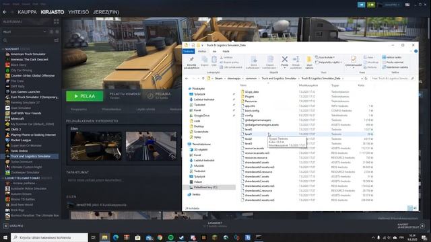Click Valitse kaikki select all in ribbon
The height and width of the screenshot is (242, 431).
tap(392, 57)
